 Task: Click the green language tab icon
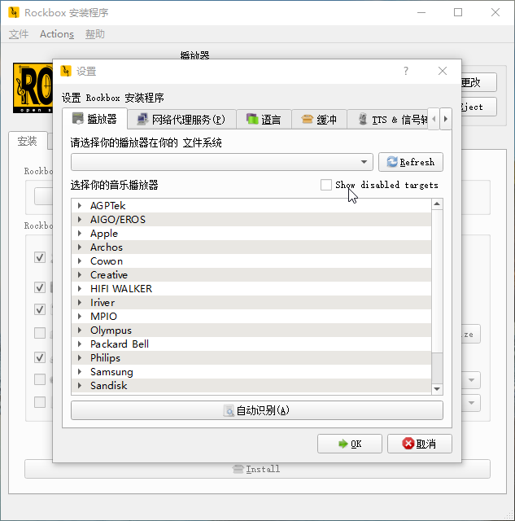click(x=252, y=119)
